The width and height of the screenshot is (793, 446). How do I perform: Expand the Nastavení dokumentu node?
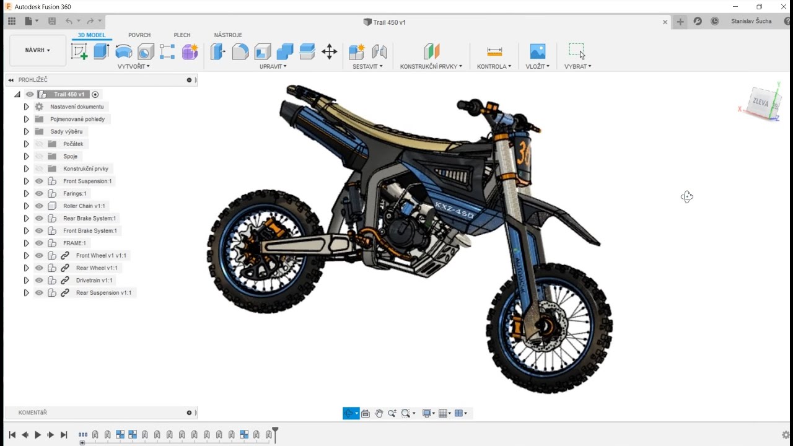(x=26, y=107)
